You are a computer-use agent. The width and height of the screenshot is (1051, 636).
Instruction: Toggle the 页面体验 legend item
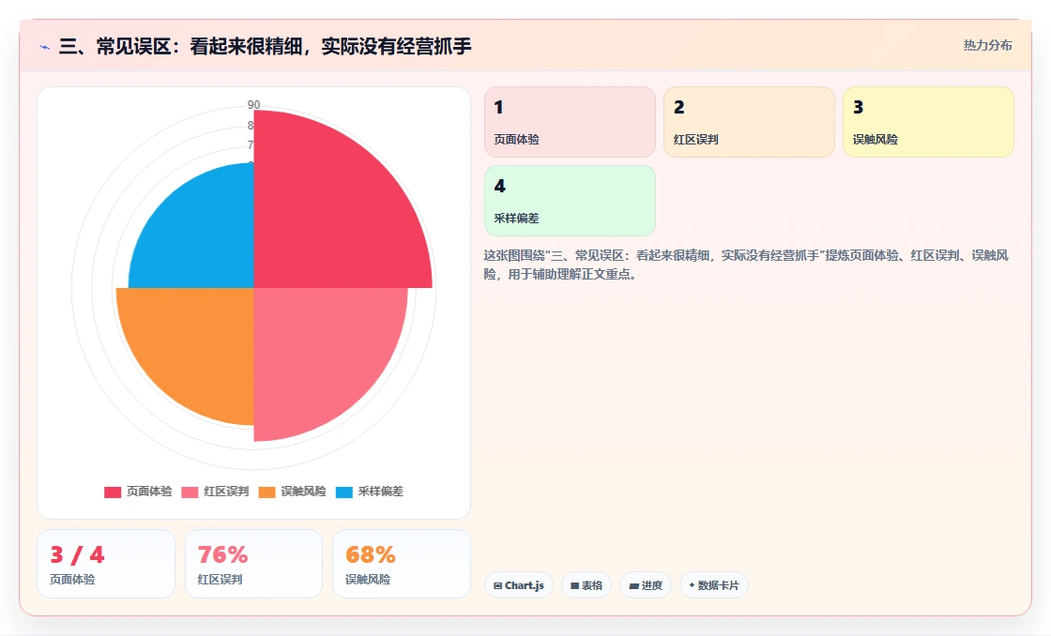click(x=138, y=492)
